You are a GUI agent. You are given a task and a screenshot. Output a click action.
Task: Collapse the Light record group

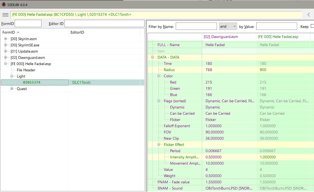coord(12,76)
